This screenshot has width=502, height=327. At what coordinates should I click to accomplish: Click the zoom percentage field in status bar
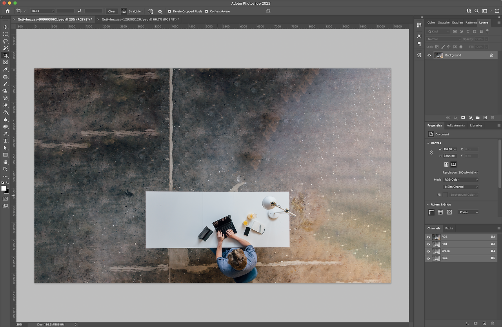click(x=20, y=325)
